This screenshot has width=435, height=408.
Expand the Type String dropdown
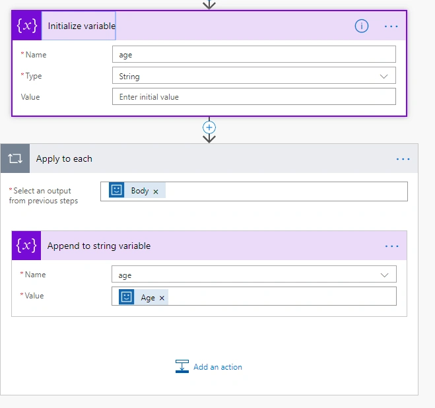[x=384, y=77]
